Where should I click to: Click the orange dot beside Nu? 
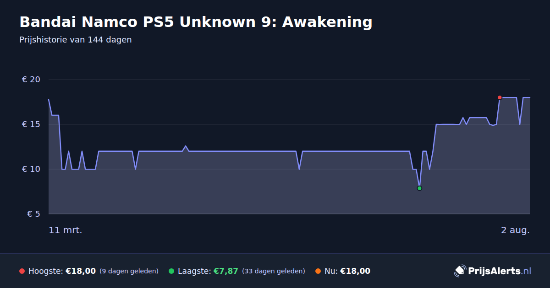click(x=318, y=271)
